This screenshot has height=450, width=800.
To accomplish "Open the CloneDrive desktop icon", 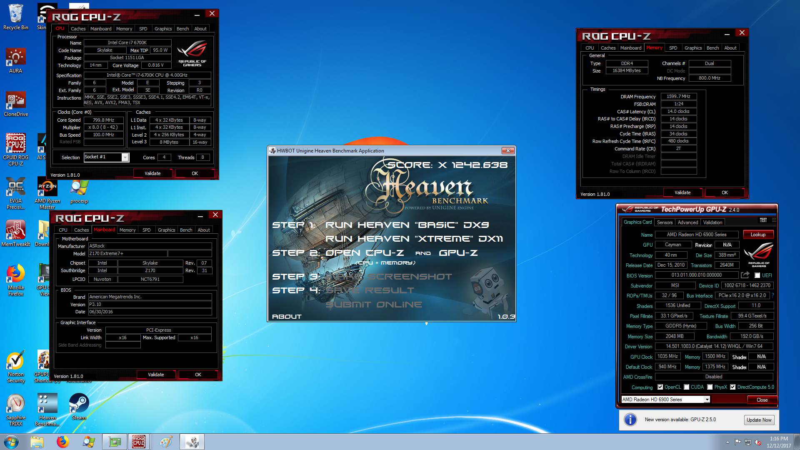I will click(16, 104).
